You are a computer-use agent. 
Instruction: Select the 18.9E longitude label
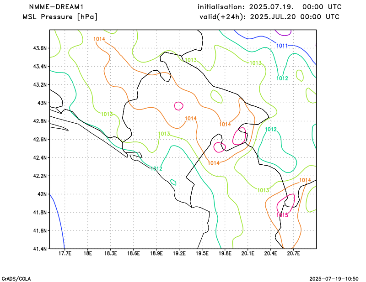pyautogui.click(x=156, y=253)
